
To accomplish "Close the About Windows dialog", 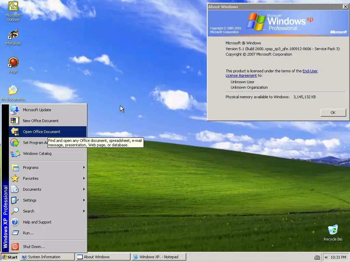I will (x=345, y=7).
